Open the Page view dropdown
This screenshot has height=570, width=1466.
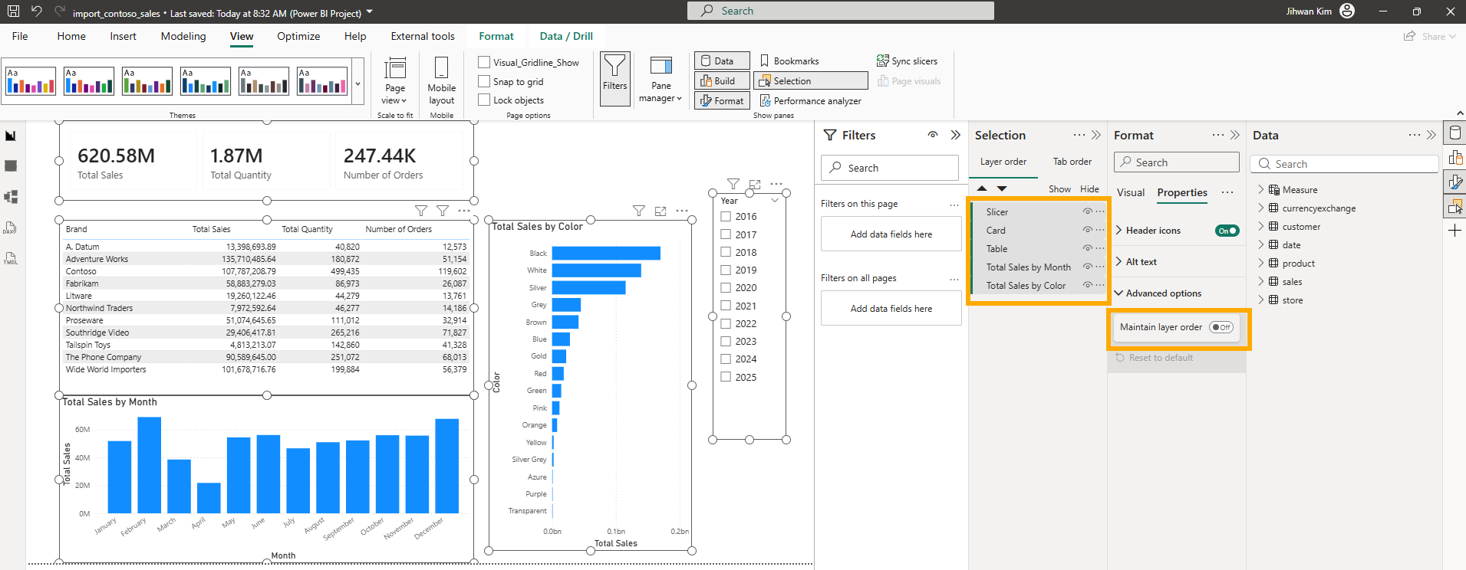coord(395,81)
